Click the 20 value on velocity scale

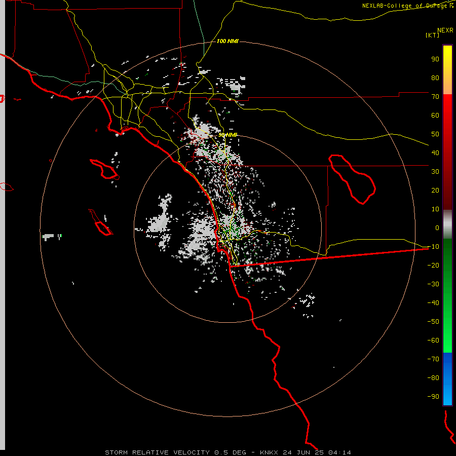(x=435, y=190)
